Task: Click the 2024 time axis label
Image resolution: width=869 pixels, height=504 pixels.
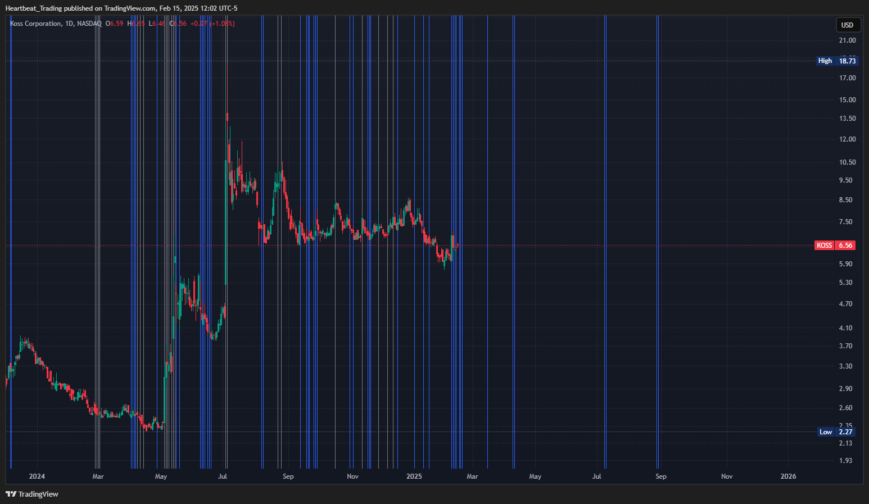Action: click(x=37, y=476)
